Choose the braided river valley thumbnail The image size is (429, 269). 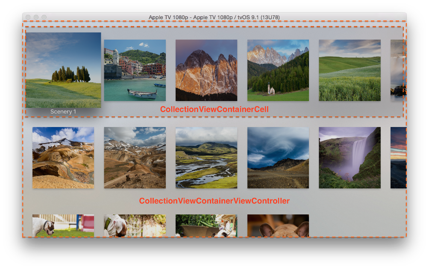click(x=206, y=158)
